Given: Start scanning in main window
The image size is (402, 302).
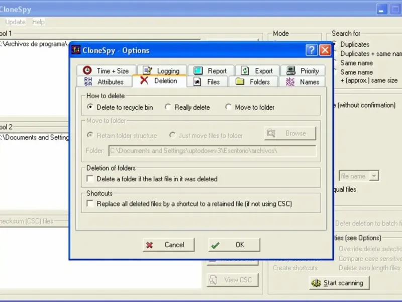Looking at the screenshot, I should [x=339, y=283].
